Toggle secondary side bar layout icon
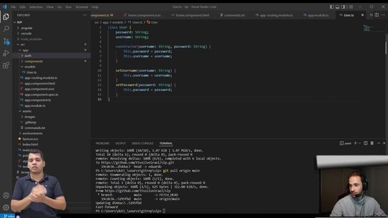The width and height of the screenshot is (388, 218). (x=343, y=7)
